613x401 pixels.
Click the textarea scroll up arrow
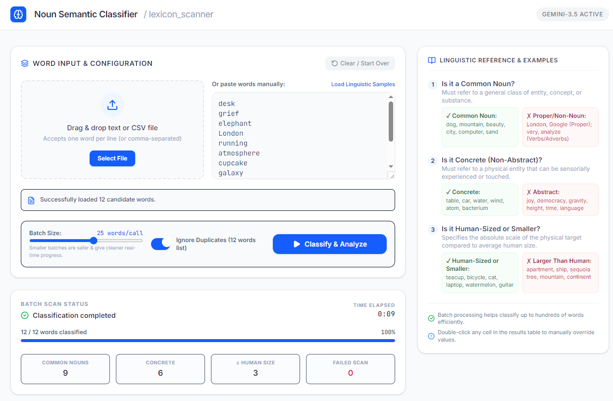pyautogui.click(x=391, y=97)
